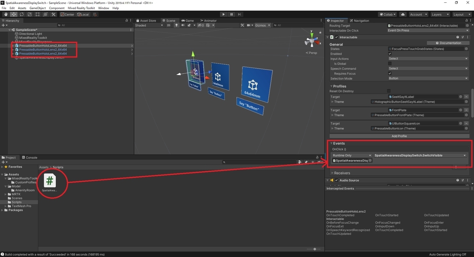Toggle the Requires Focus checkbox
The width and height of the screenshot is (474, 257).
[x=390, y=73]
